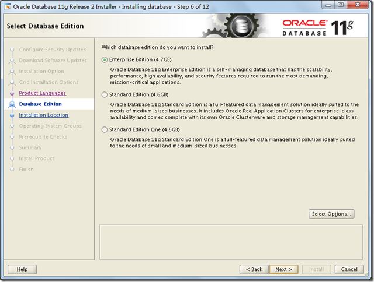Click the Enterprise Edition description text
Viewport: 374px width, 282px height.
pyautogui.click(x=221, y=76)
